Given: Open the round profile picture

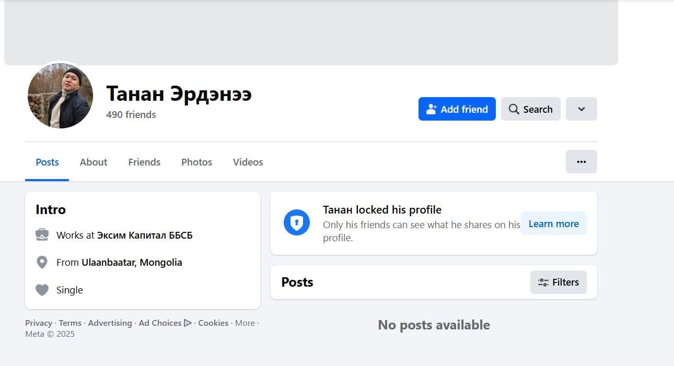Looking at the screenshot, I should [60, 96].
